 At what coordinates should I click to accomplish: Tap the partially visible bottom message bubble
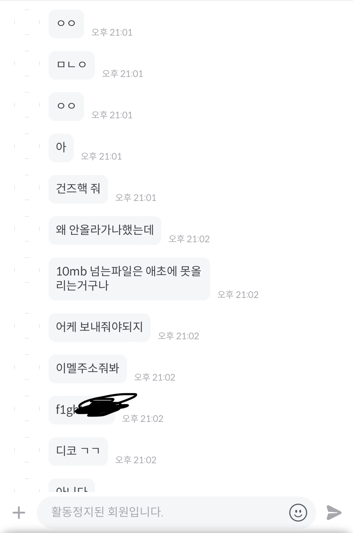[72, 485]
